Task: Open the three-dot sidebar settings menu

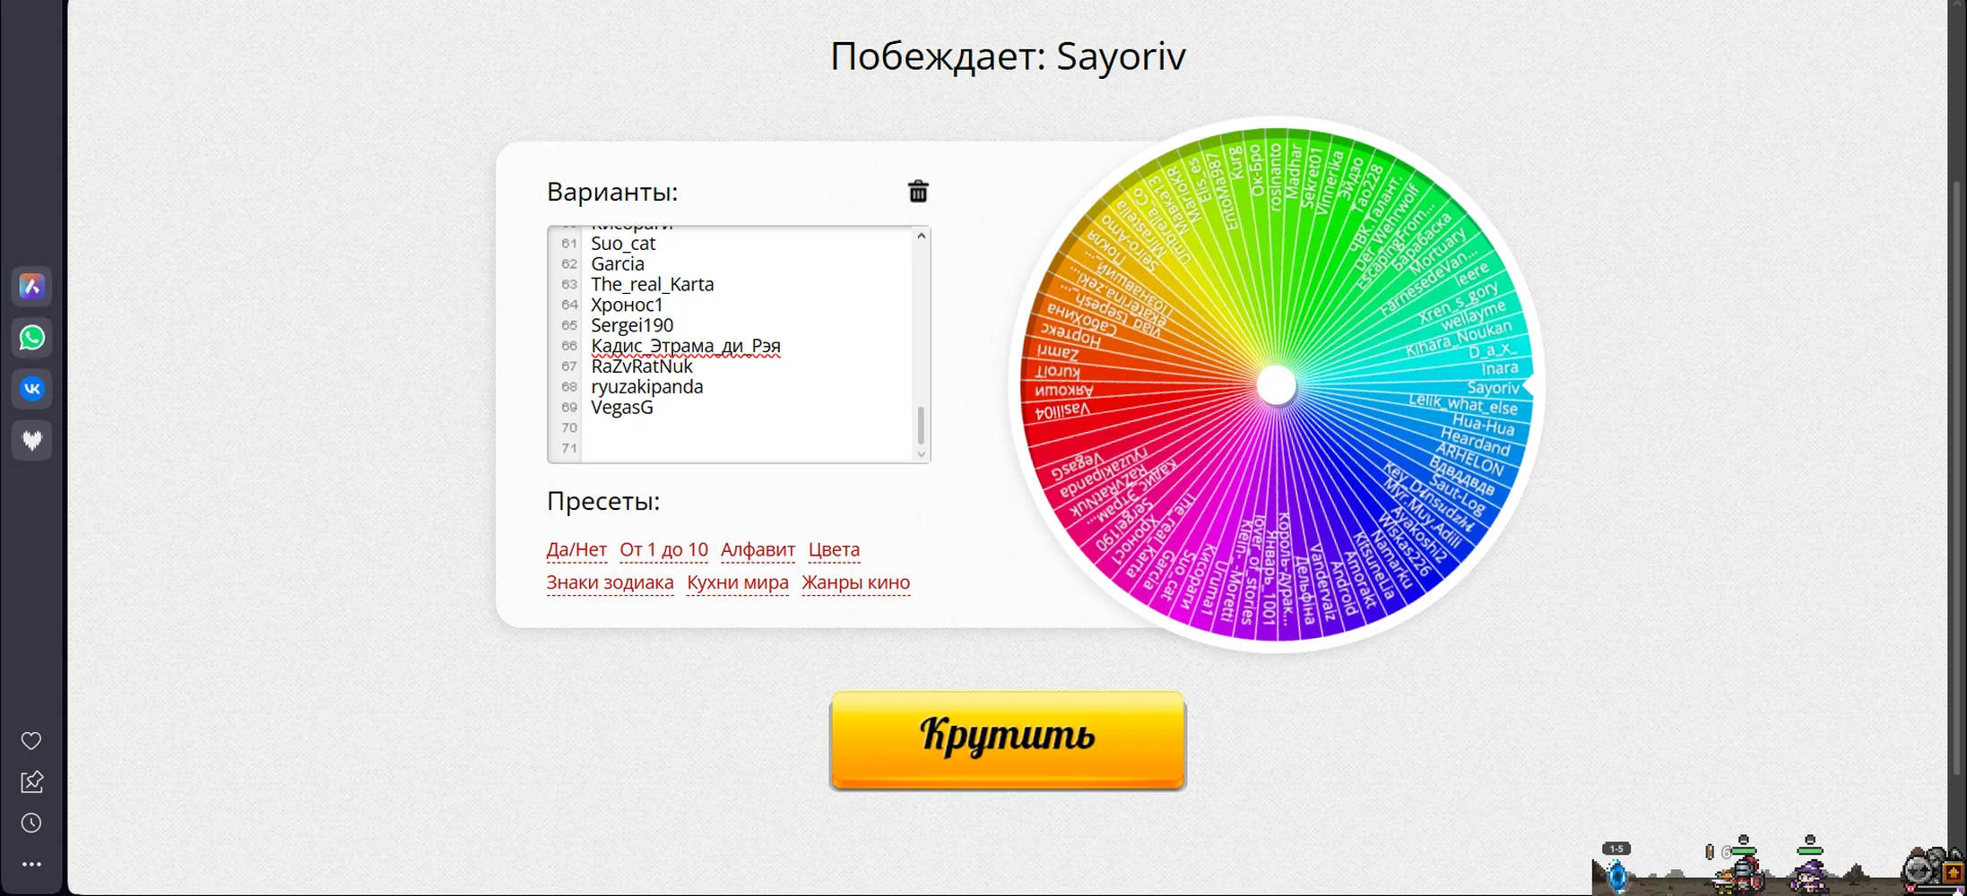Action: click(31, 865)
